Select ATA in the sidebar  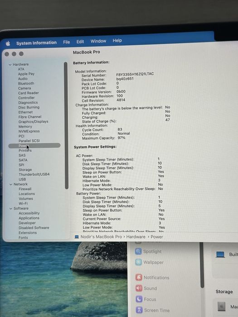[x=21, y=69]
